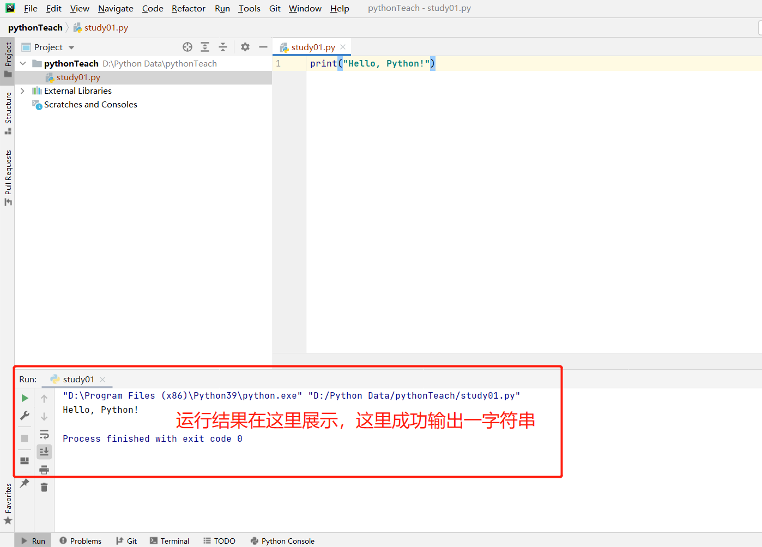Hide the Project panel with minus icon
The image size is (762, 547).
[263, 47]
